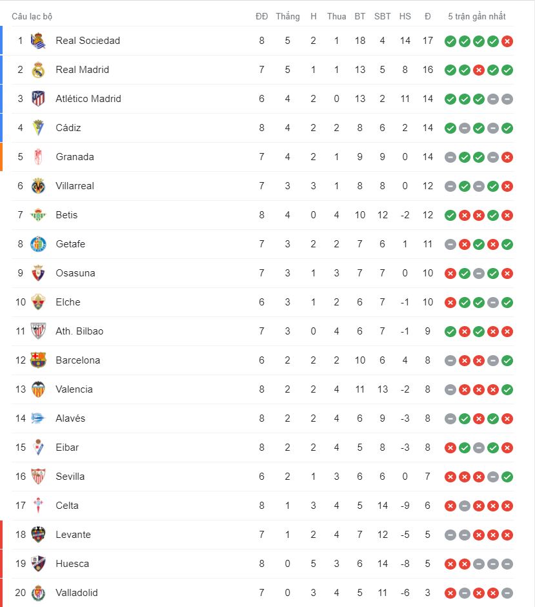Click the Atlético Madrid club crest

coord(38,99)
